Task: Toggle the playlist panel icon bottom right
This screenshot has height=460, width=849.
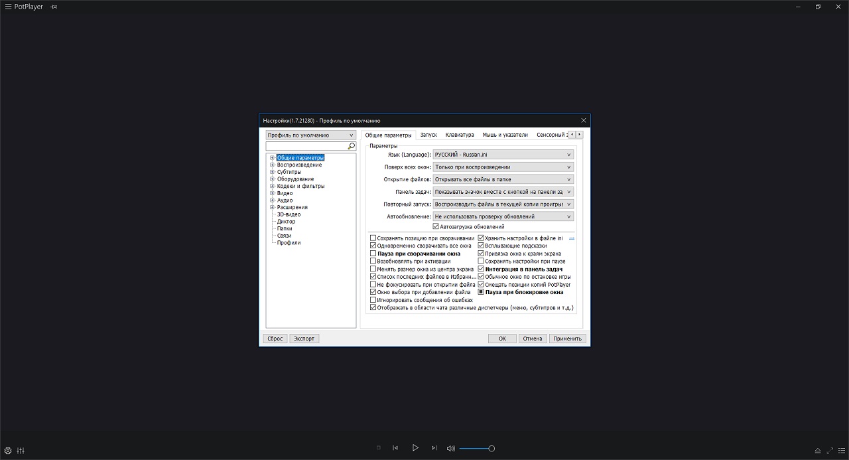Action: (x=840, y=450)
